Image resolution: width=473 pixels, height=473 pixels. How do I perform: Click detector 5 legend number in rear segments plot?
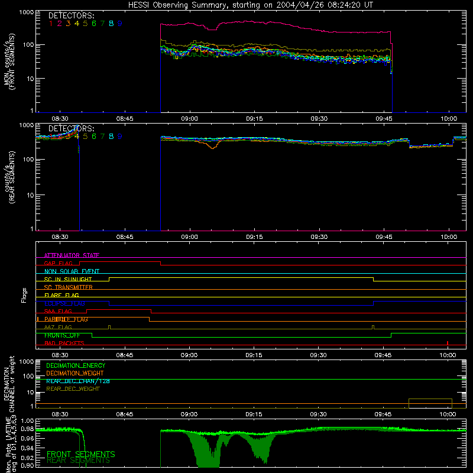tap(85, 137)
